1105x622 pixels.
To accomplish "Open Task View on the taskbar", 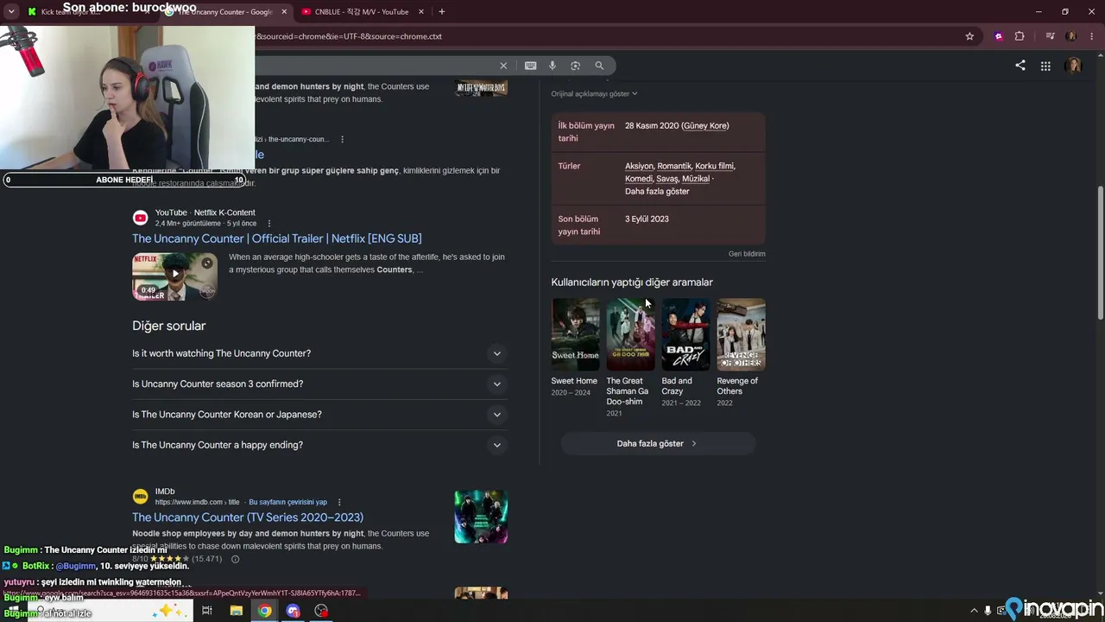I will [x=207, y=611].
